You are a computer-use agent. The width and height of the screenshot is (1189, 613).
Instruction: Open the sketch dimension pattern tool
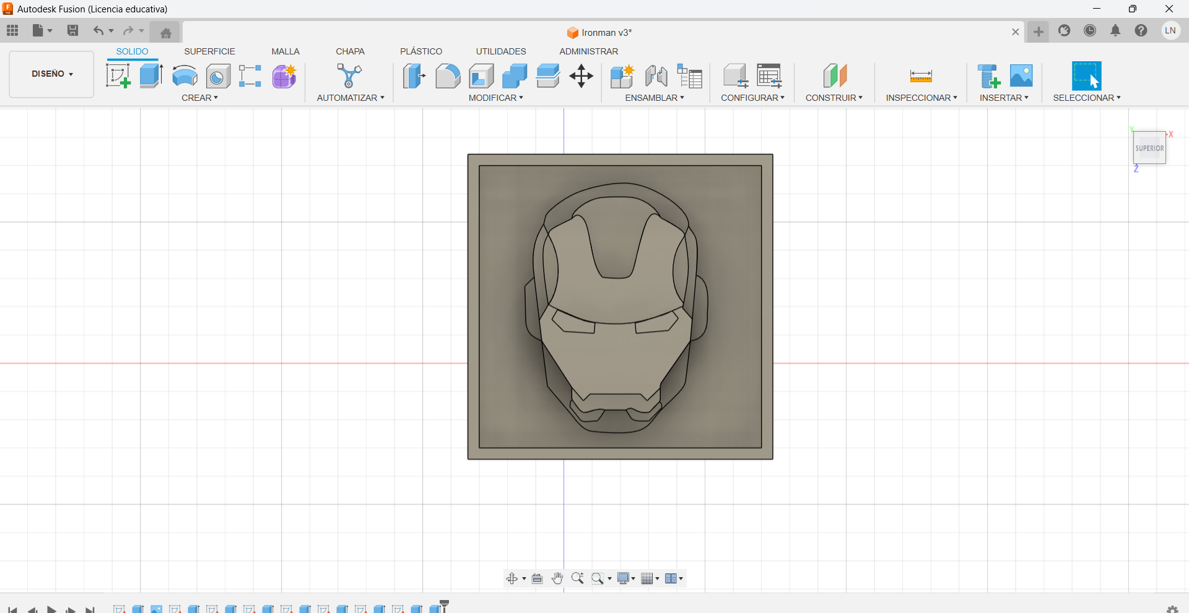click(250, 76)
